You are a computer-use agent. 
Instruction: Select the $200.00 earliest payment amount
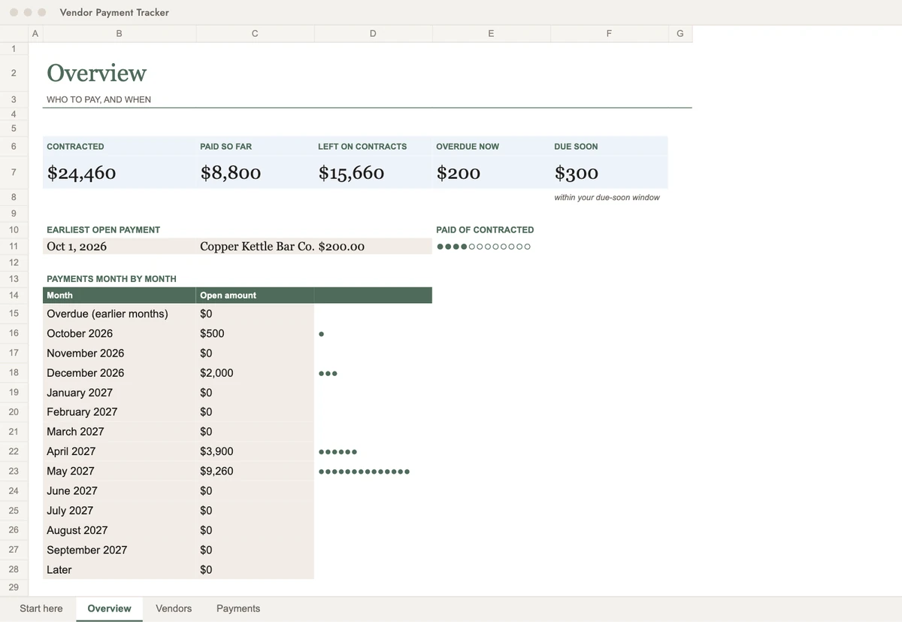click(341, 246)
